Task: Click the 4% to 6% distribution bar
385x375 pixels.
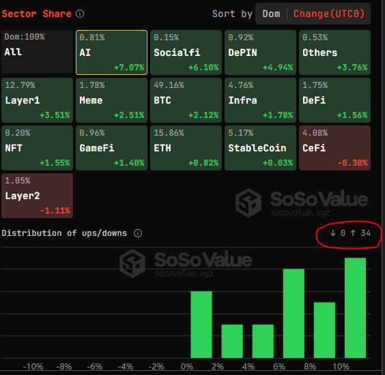Action: [263, 341]
